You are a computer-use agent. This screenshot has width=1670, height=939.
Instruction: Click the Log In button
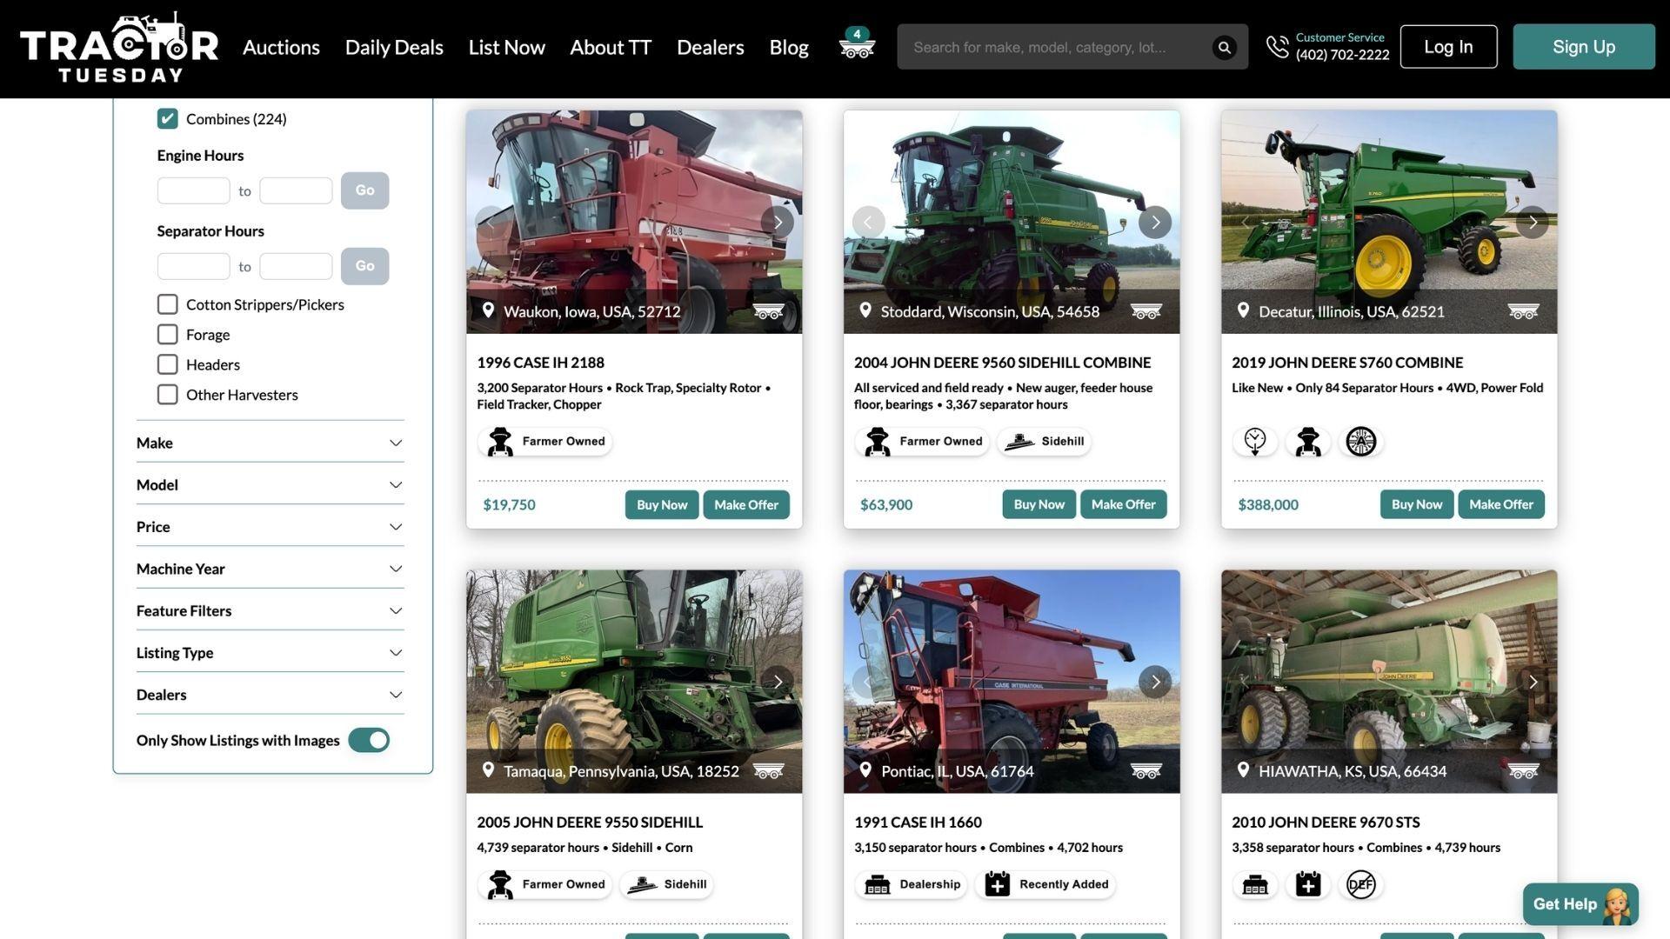coord(1448,47)
